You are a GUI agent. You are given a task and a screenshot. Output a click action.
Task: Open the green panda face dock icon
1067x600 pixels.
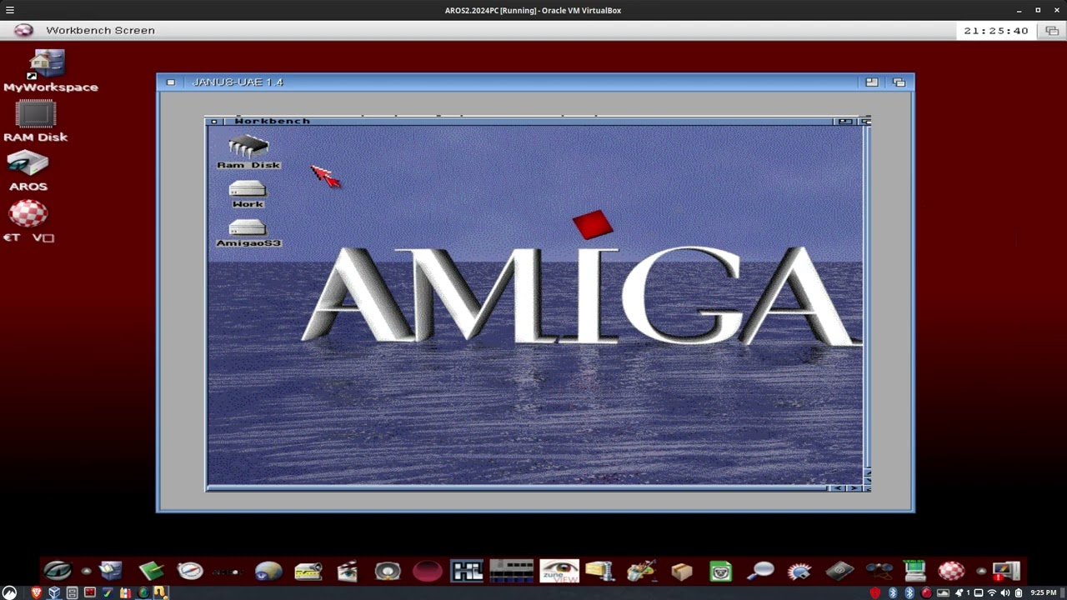tap(721, 571)
